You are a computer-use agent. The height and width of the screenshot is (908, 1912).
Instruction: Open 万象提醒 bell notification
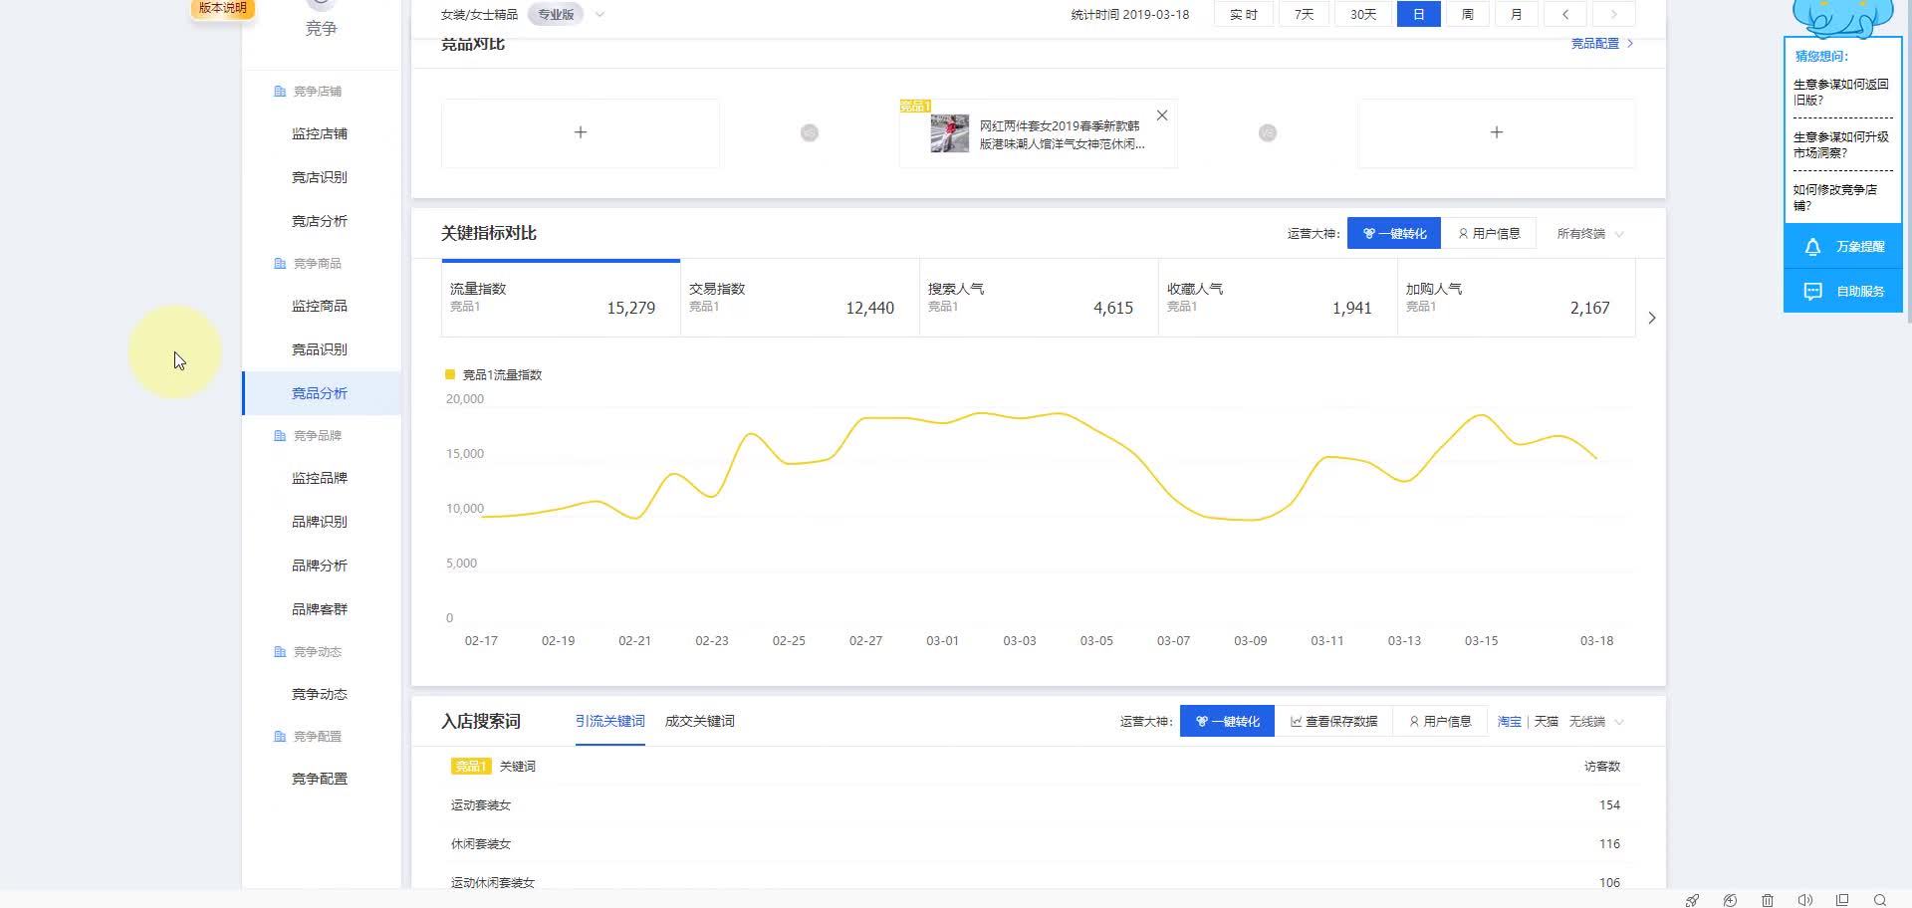point(1842,247)
